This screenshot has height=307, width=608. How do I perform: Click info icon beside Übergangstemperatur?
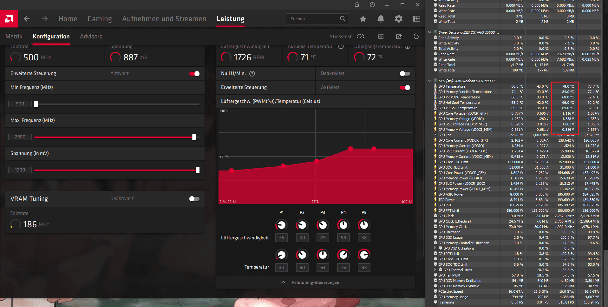(x=408, y=47)
